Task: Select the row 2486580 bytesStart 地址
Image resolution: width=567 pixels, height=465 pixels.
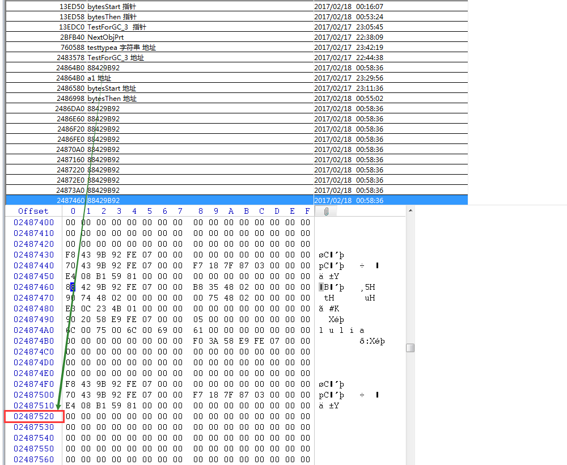Action: (237, 88)
